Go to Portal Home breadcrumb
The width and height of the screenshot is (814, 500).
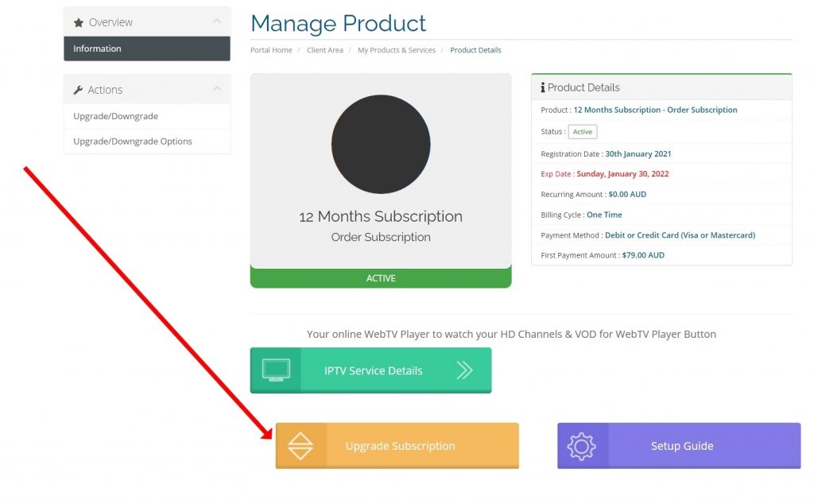(271, 50)
